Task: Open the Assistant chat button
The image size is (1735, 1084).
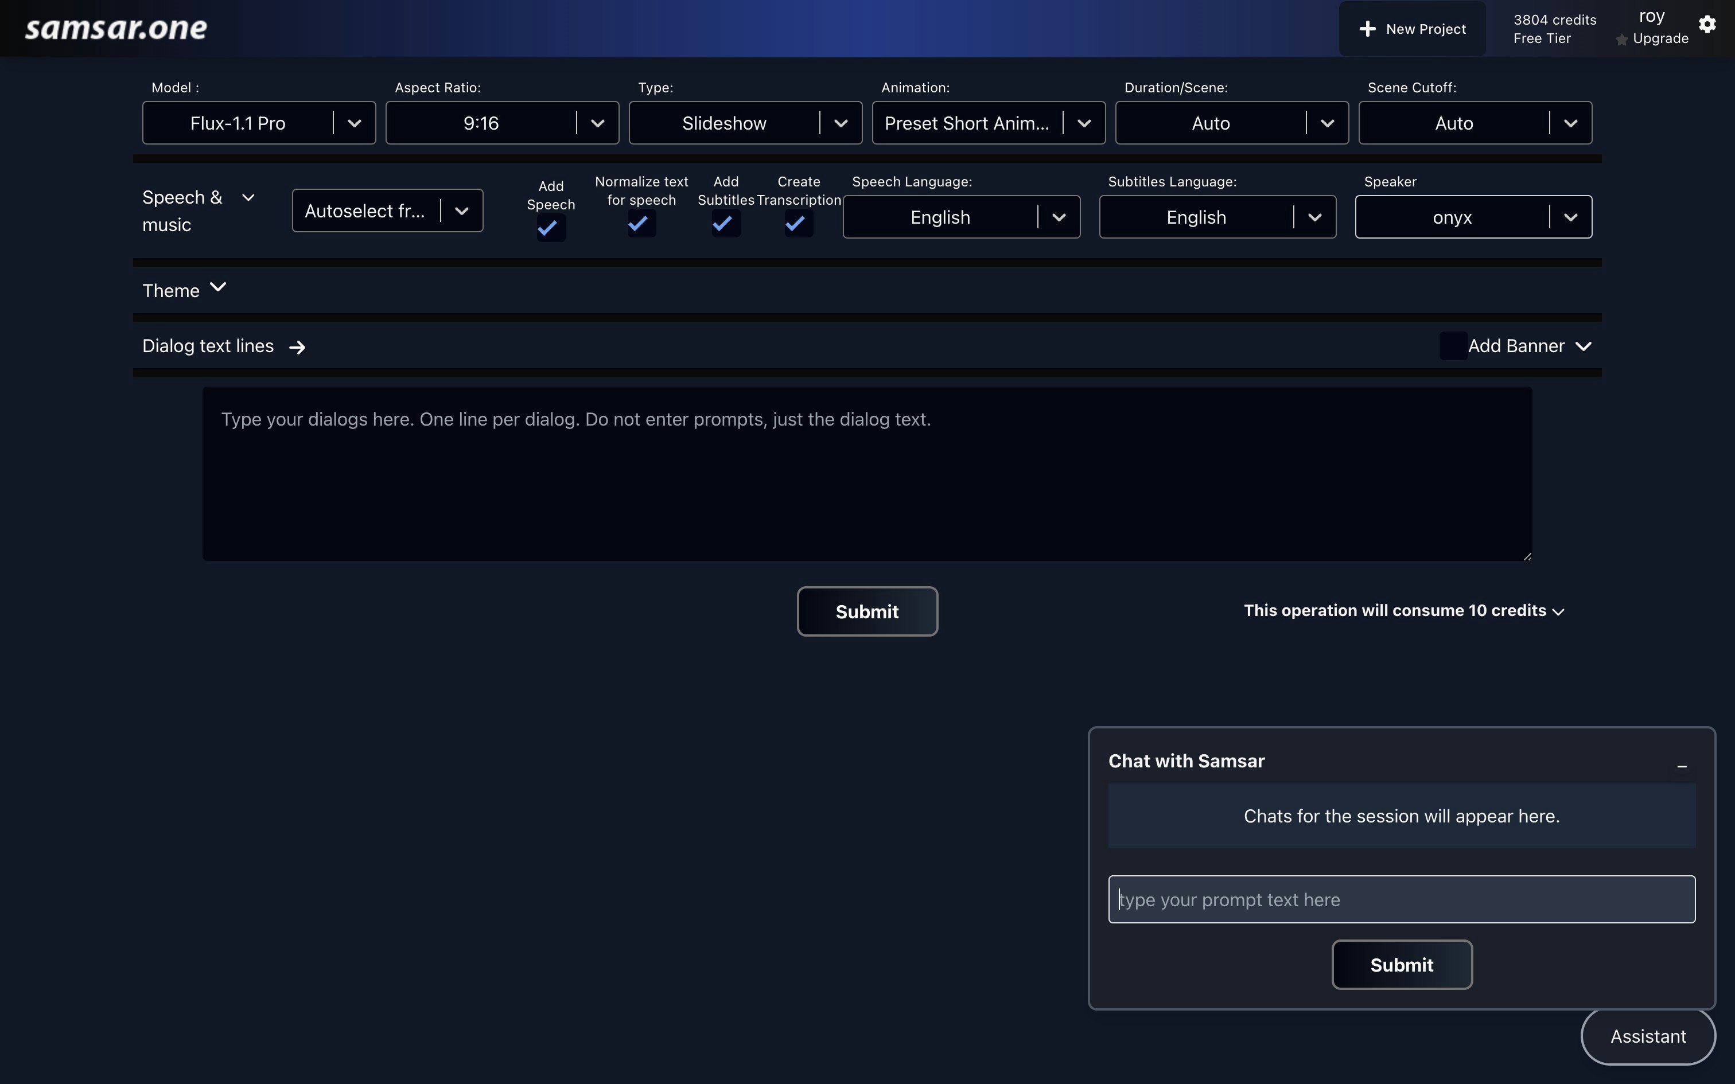Action: pyautogui.click(x=1648, y=1037)
